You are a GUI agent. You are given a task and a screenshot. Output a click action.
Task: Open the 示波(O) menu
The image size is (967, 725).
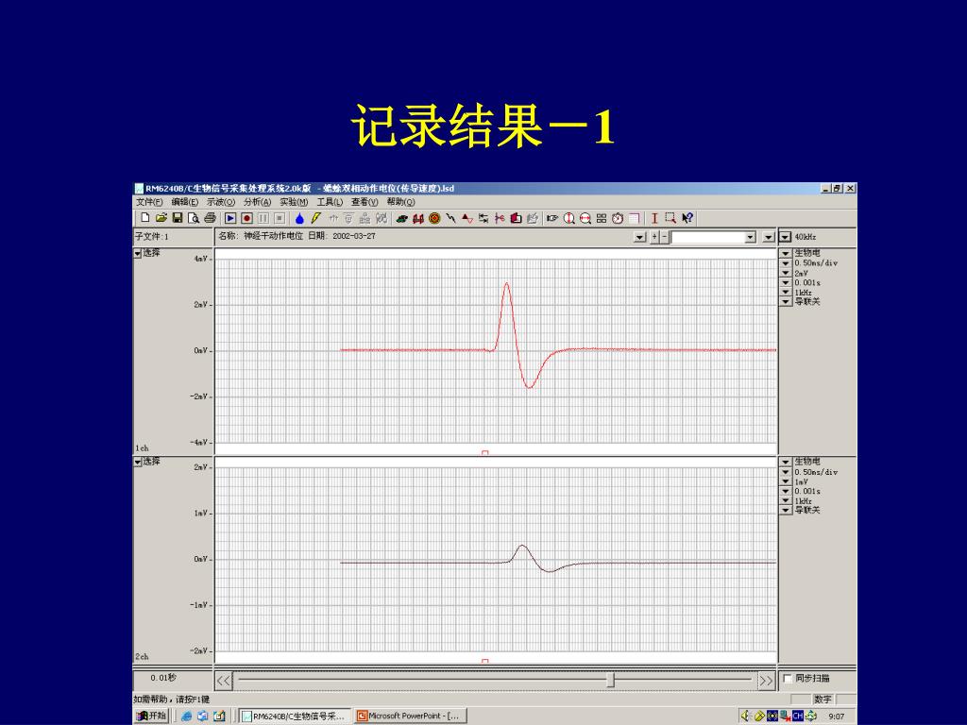tap(221, 202)
